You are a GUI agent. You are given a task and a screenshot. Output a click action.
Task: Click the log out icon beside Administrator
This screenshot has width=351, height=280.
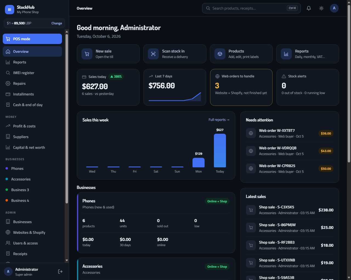(60, 272)
